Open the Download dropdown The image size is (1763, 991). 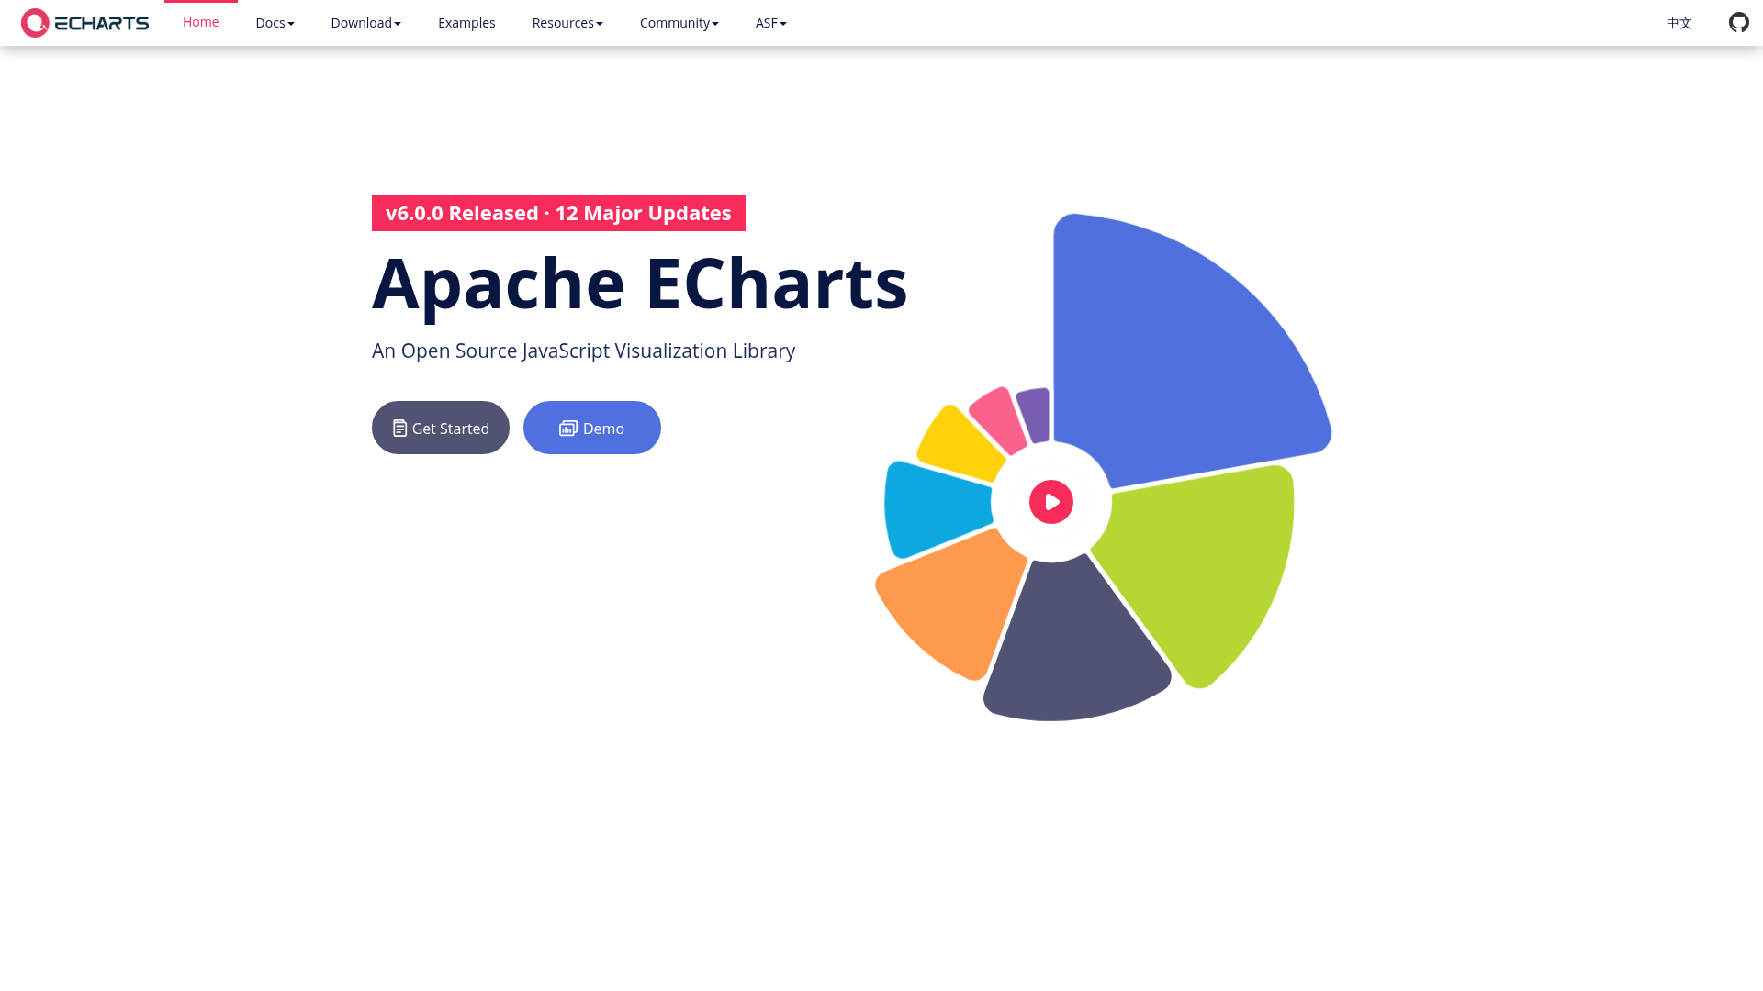point(365,22)
